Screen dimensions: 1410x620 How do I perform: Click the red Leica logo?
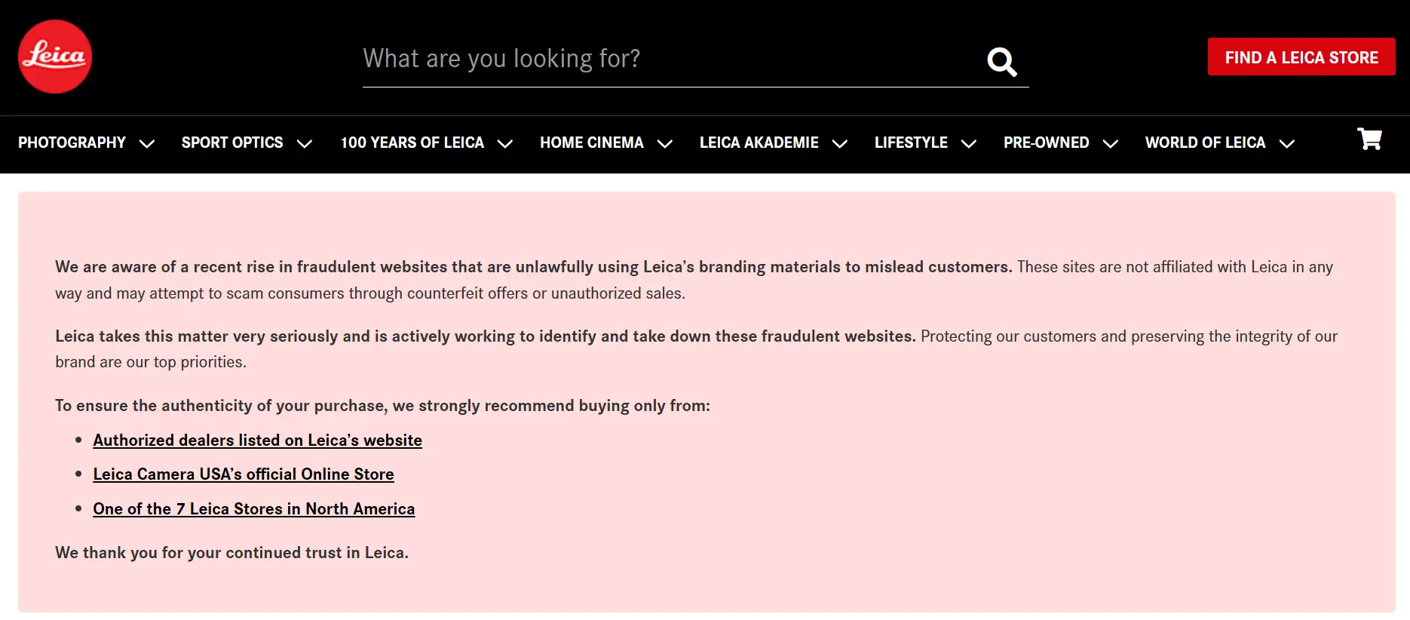55,57
